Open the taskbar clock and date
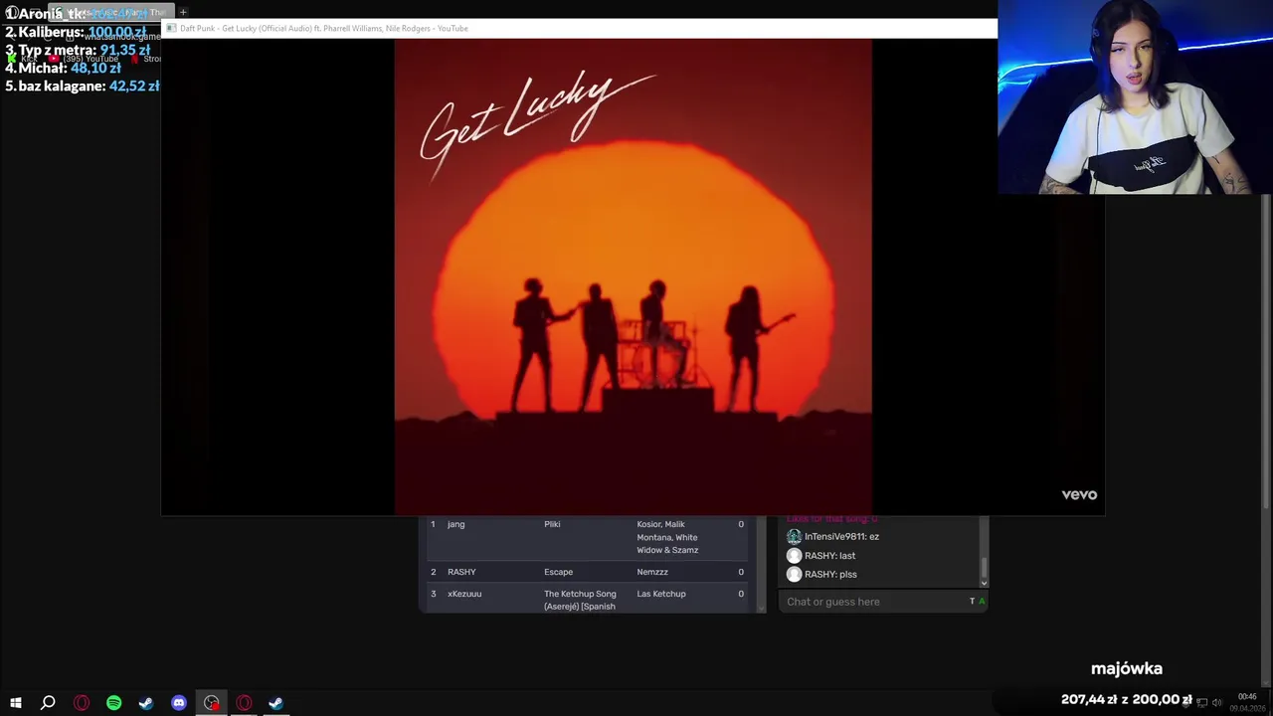The image size is (1273, 716). pyautogui.click(x=1247, y=703)
